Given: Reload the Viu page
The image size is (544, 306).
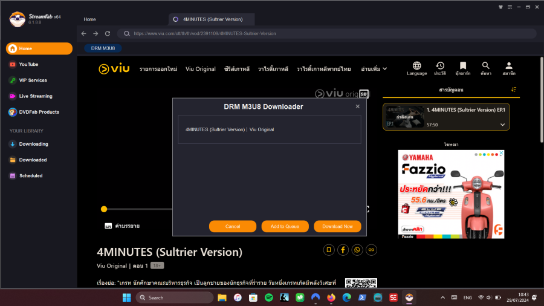Looking at the screenshot, I should tap(108, 34).
